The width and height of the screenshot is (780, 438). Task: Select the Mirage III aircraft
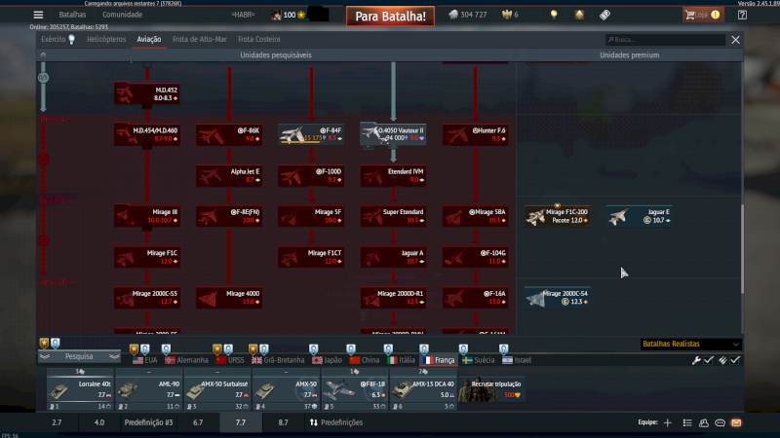pos(147,216)
